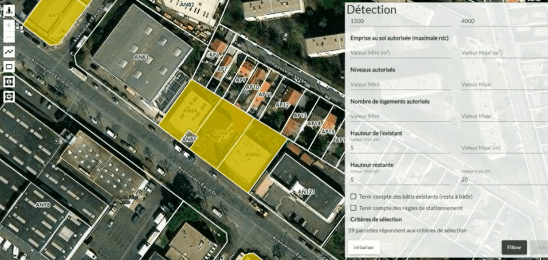This screenshot has height=260, width=548.
Task: Edit Hauteur restante minimum value 5
Action: coord(400,180)
